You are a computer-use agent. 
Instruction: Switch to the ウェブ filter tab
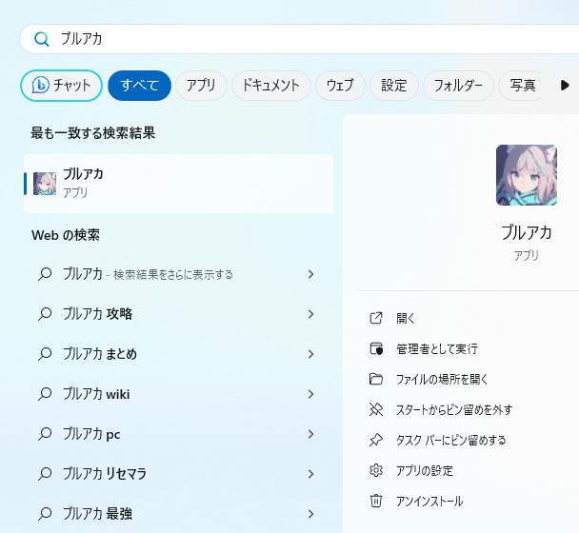click(x=340, y=86)
